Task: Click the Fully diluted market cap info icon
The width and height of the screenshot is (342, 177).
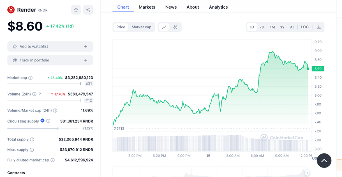Action: click(x=52, y=160)
